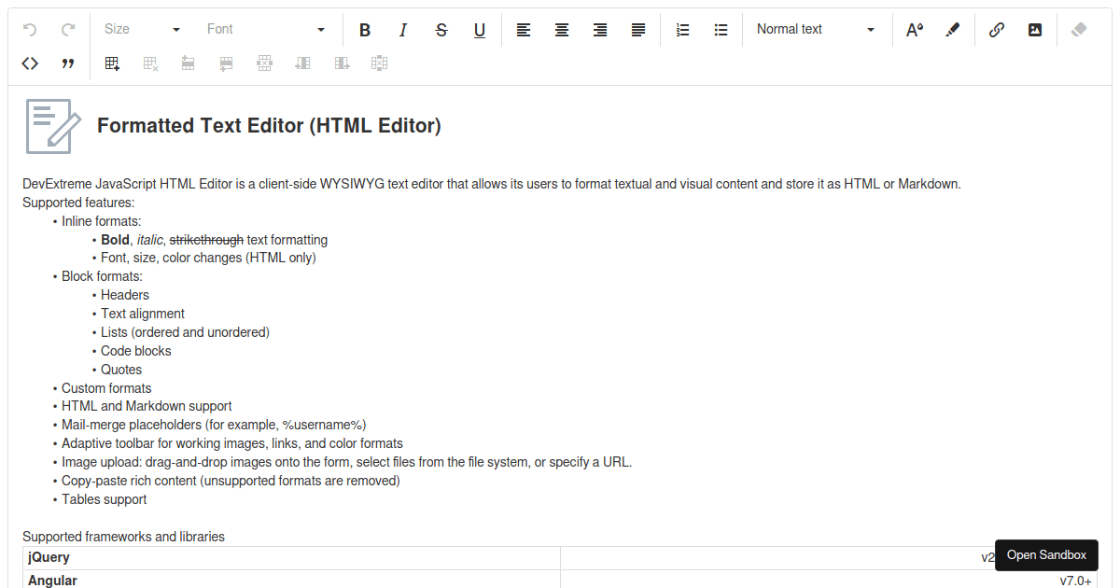Open the Font dropdown
This screenshot has height=588, width=1120.
tap(266, 30)
